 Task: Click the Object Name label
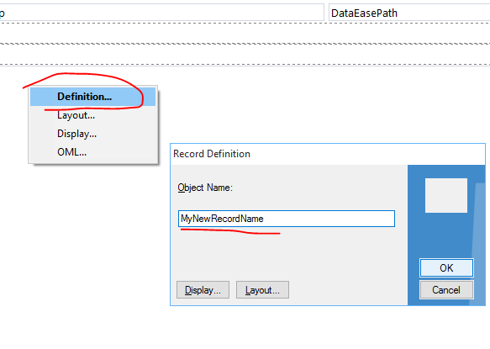coord(205,188)
